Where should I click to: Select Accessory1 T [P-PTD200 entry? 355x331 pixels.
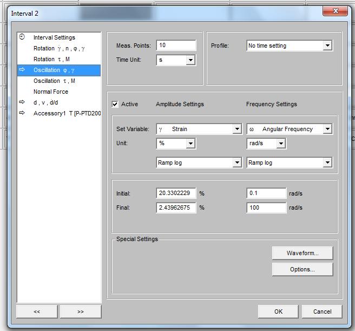pos(59,113)
